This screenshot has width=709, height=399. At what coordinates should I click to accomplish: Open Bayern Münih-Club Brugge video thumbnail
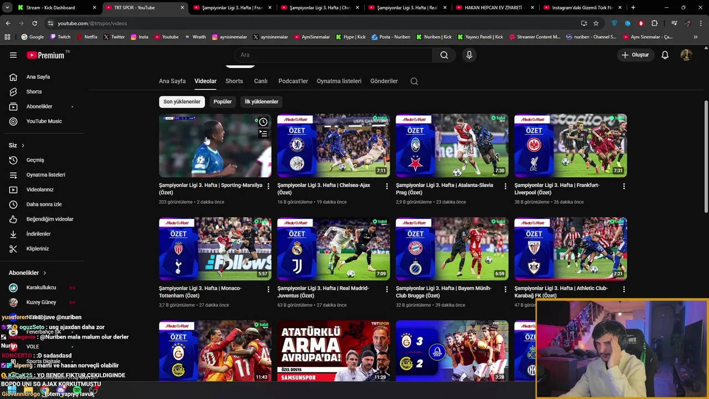pos(452,249)
